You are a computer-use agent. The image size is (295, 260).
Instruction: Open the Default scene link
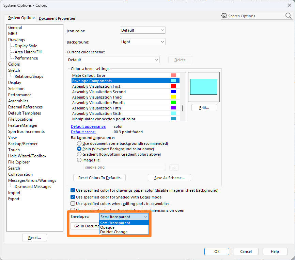(x=83, y=132)
